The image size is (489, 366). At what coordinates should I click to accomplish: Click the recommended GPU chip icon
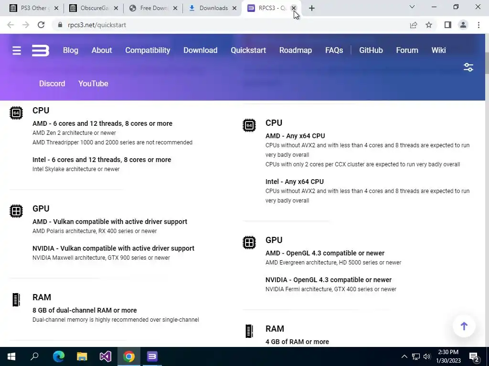click(x=16, y=211)
